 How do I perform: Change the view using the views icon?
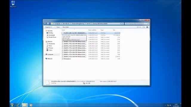pyautogui.click(x=138, y=27)
